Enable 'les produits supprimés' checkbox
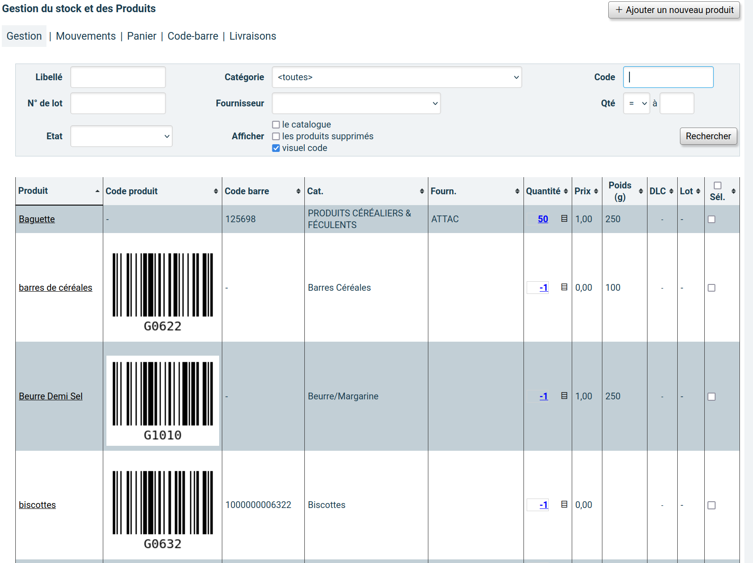 (x=276, y=136)
